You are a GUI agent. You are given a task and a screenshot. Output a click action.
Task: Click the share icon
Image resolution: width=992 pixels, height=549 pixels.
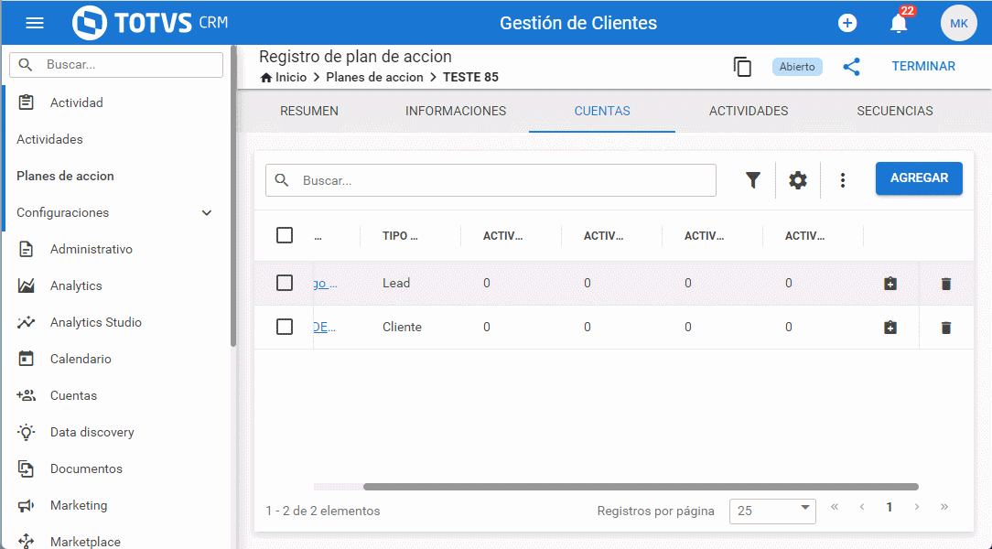pyautogui.click(x=852, y=67)
